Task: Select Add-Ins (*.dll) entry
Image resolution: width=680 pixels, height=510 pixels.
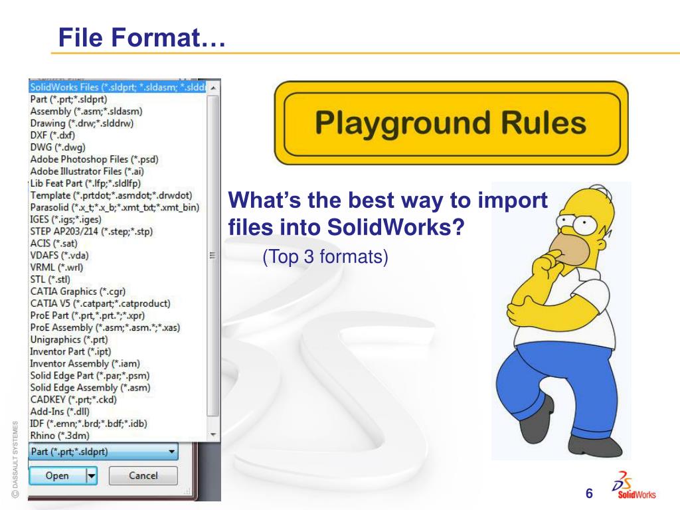Action: [118, 412]
